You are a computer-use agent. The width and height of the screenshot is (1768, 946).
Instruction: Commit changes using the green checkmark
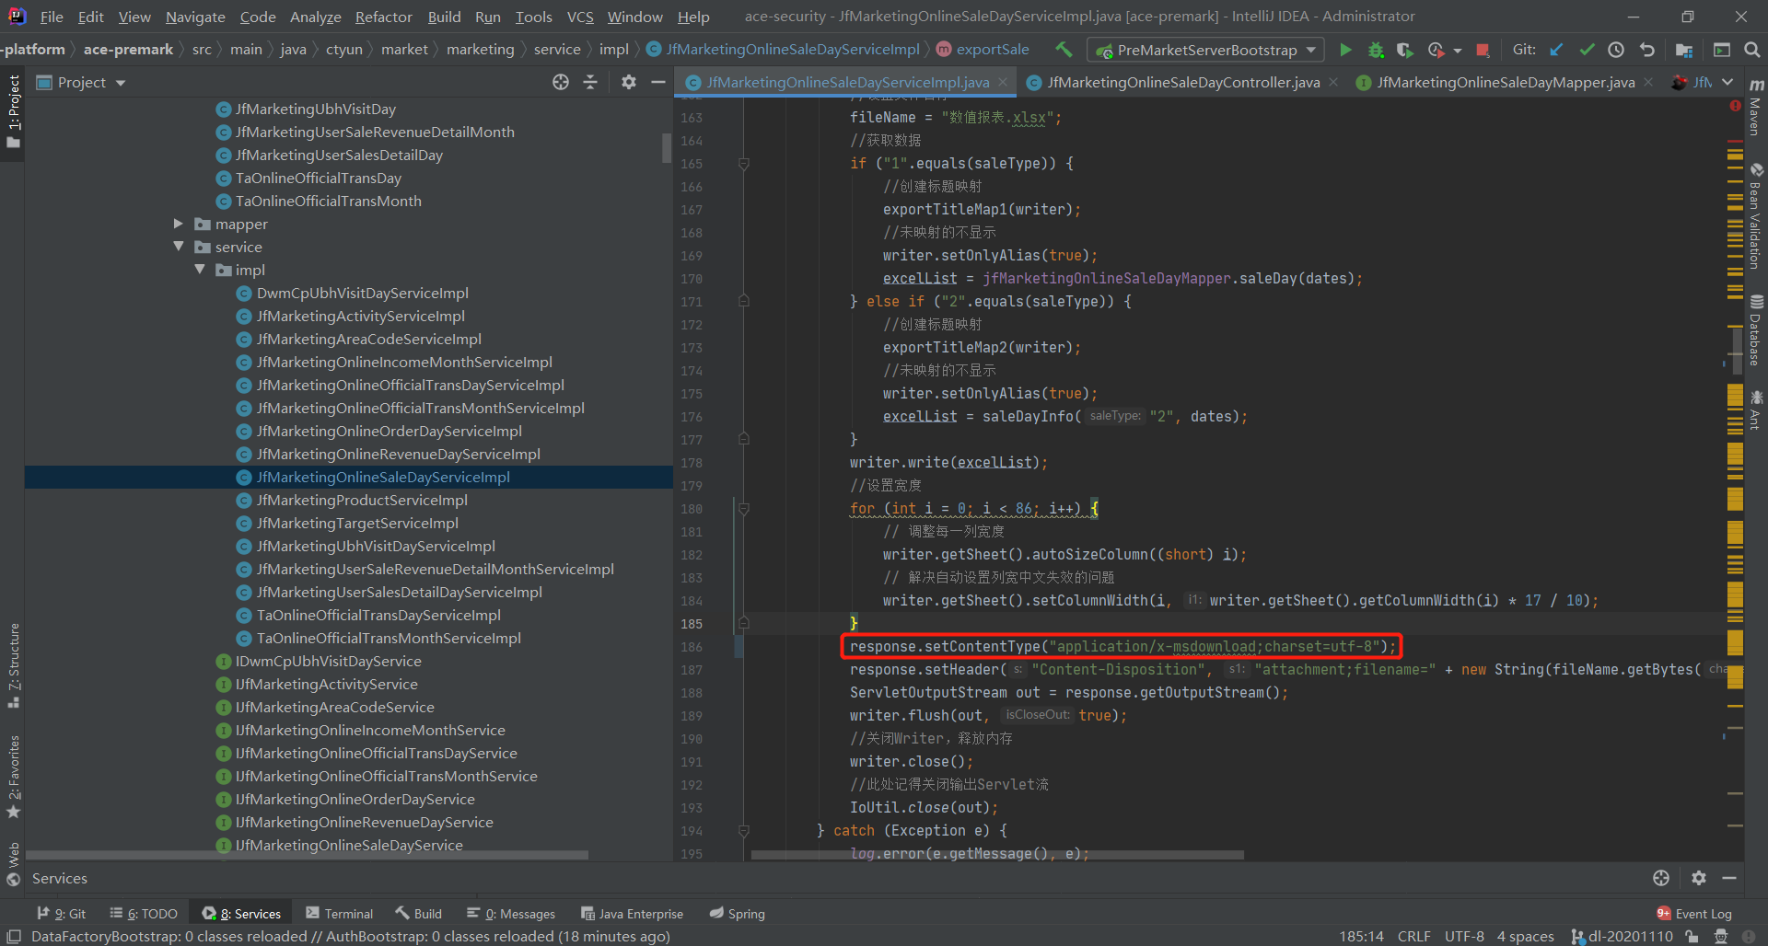coord(1587,50)
